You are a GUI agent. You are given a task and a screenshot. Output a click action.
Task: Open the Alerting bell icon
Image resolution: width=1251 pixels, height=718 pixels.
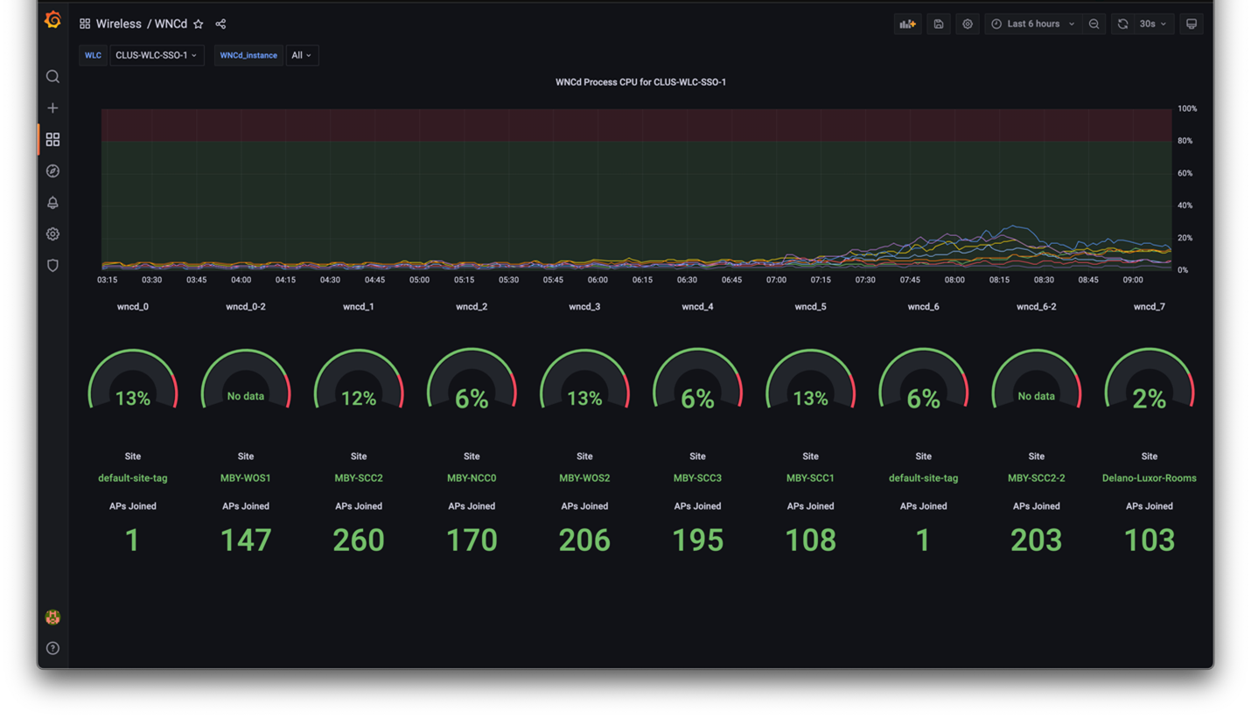tap(52, 203)
